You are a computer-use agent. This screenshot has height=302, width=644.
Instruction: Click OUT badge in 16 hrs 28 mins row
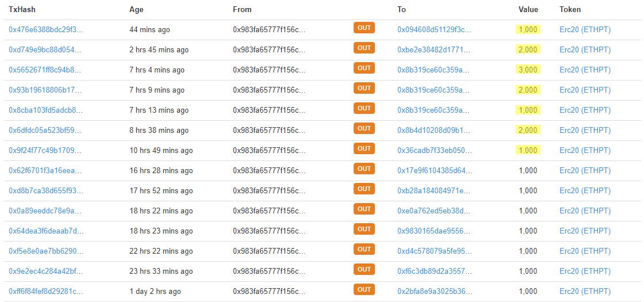(x=364, y=169)
